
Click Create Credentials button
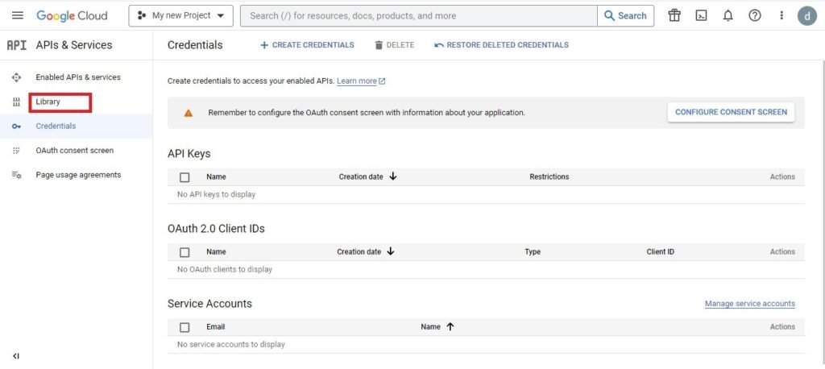[307, 45]
